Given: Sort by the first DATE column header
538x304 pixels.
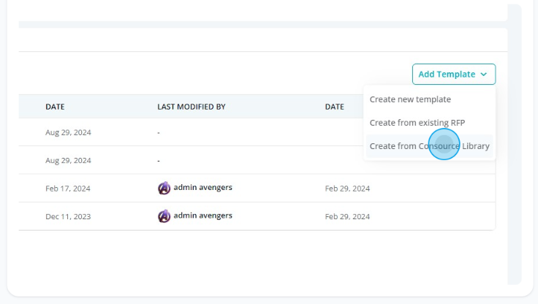Looking at the screenshot, I should [x=55, y=107].
